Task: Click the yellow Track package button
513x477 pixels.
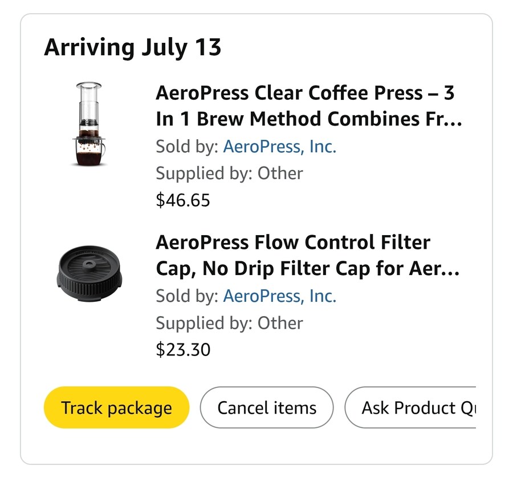Action: pyautogui.click(x=116, y=407)
